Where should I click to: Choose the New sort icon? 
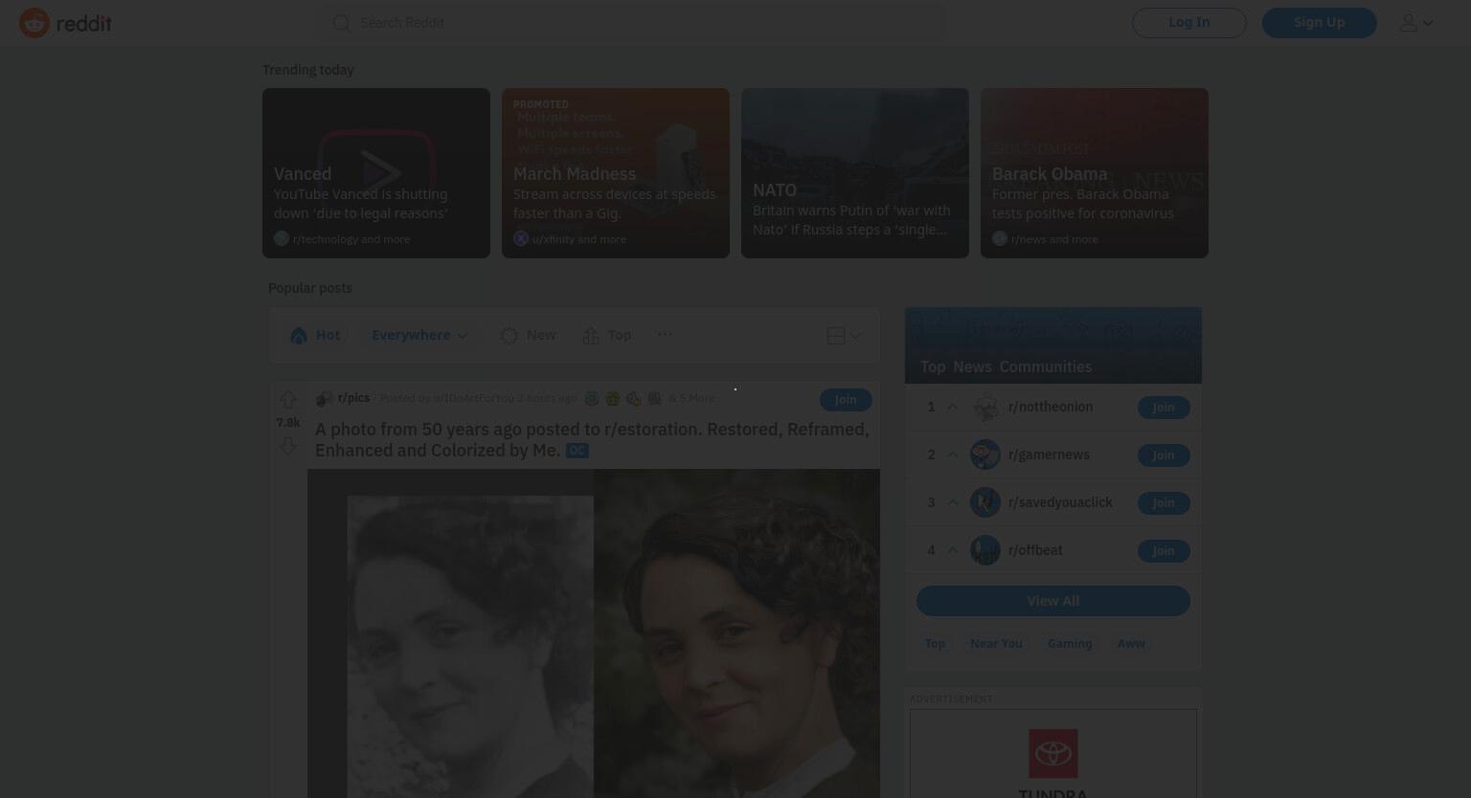pos(509,336)
